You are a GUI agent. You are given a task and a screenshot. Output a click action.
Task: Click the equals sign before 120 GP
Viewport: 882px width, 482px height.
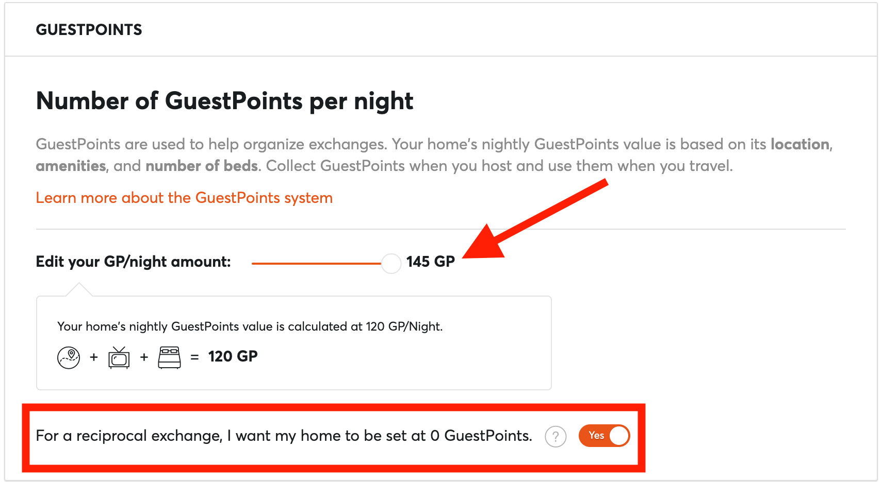pos(194,357)
